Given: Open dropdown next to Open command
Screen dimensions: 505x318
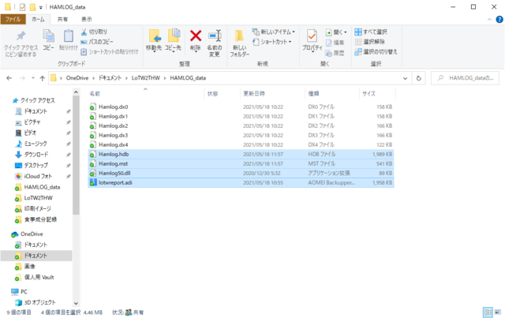Looking at the screenshot, I should [346, 32].
